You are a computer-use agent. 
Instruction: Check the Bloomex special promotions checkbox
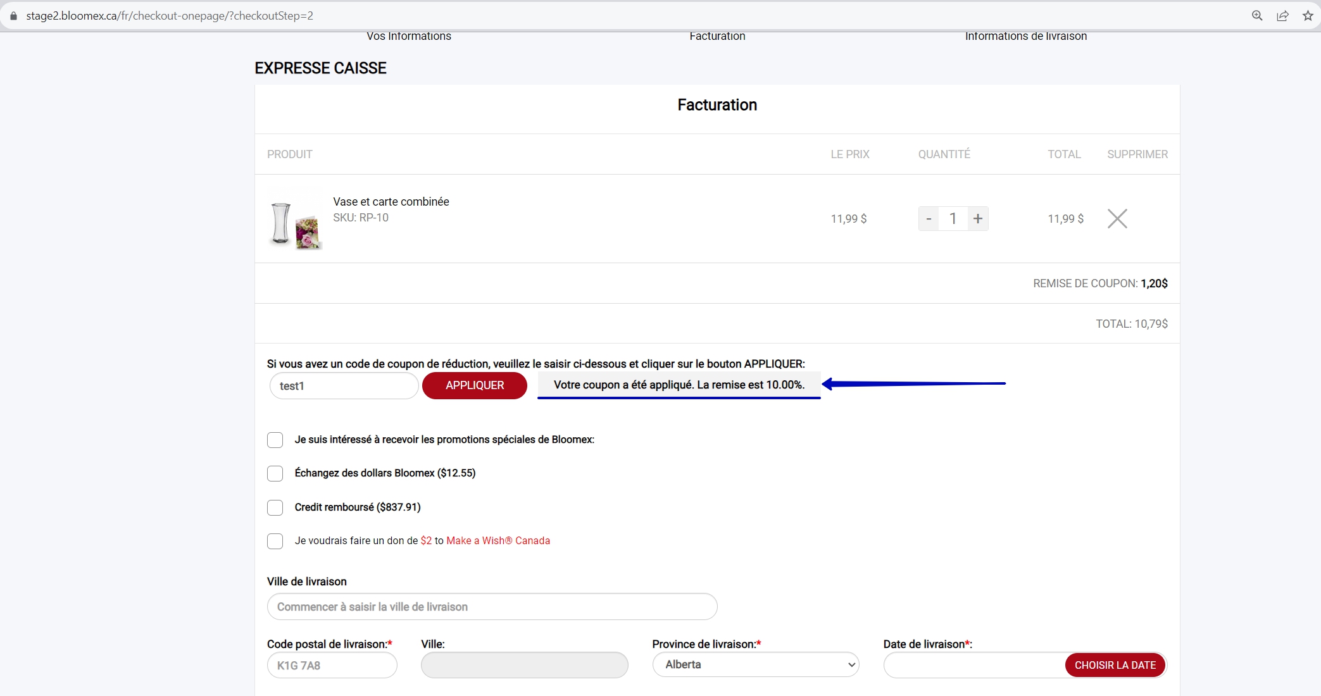point(275,440)
